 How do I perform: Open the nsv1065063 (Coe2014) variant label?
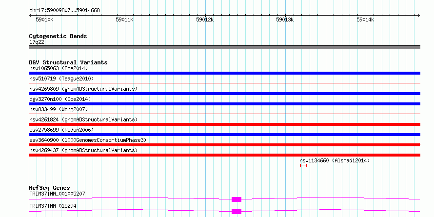pyautogui.click(x=59, y=68)
